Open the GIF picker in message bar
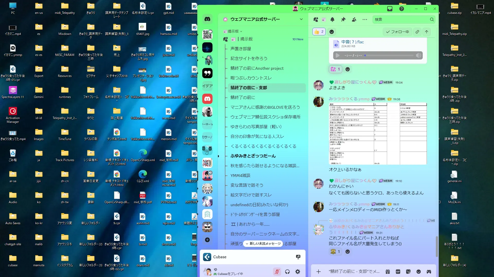 pyautogui.click(x=398, y=272)
